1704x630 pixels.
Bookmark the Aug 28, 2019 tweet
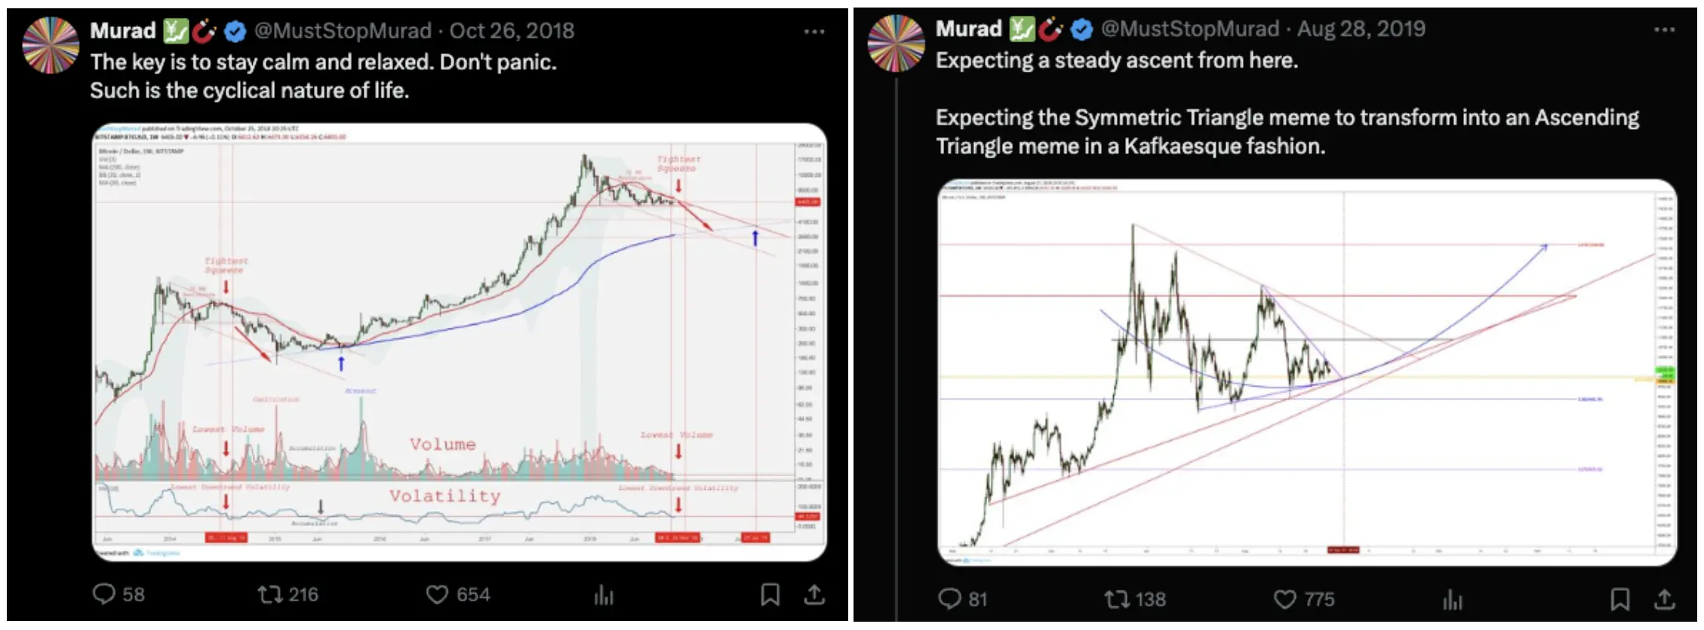click(1619, 599)
